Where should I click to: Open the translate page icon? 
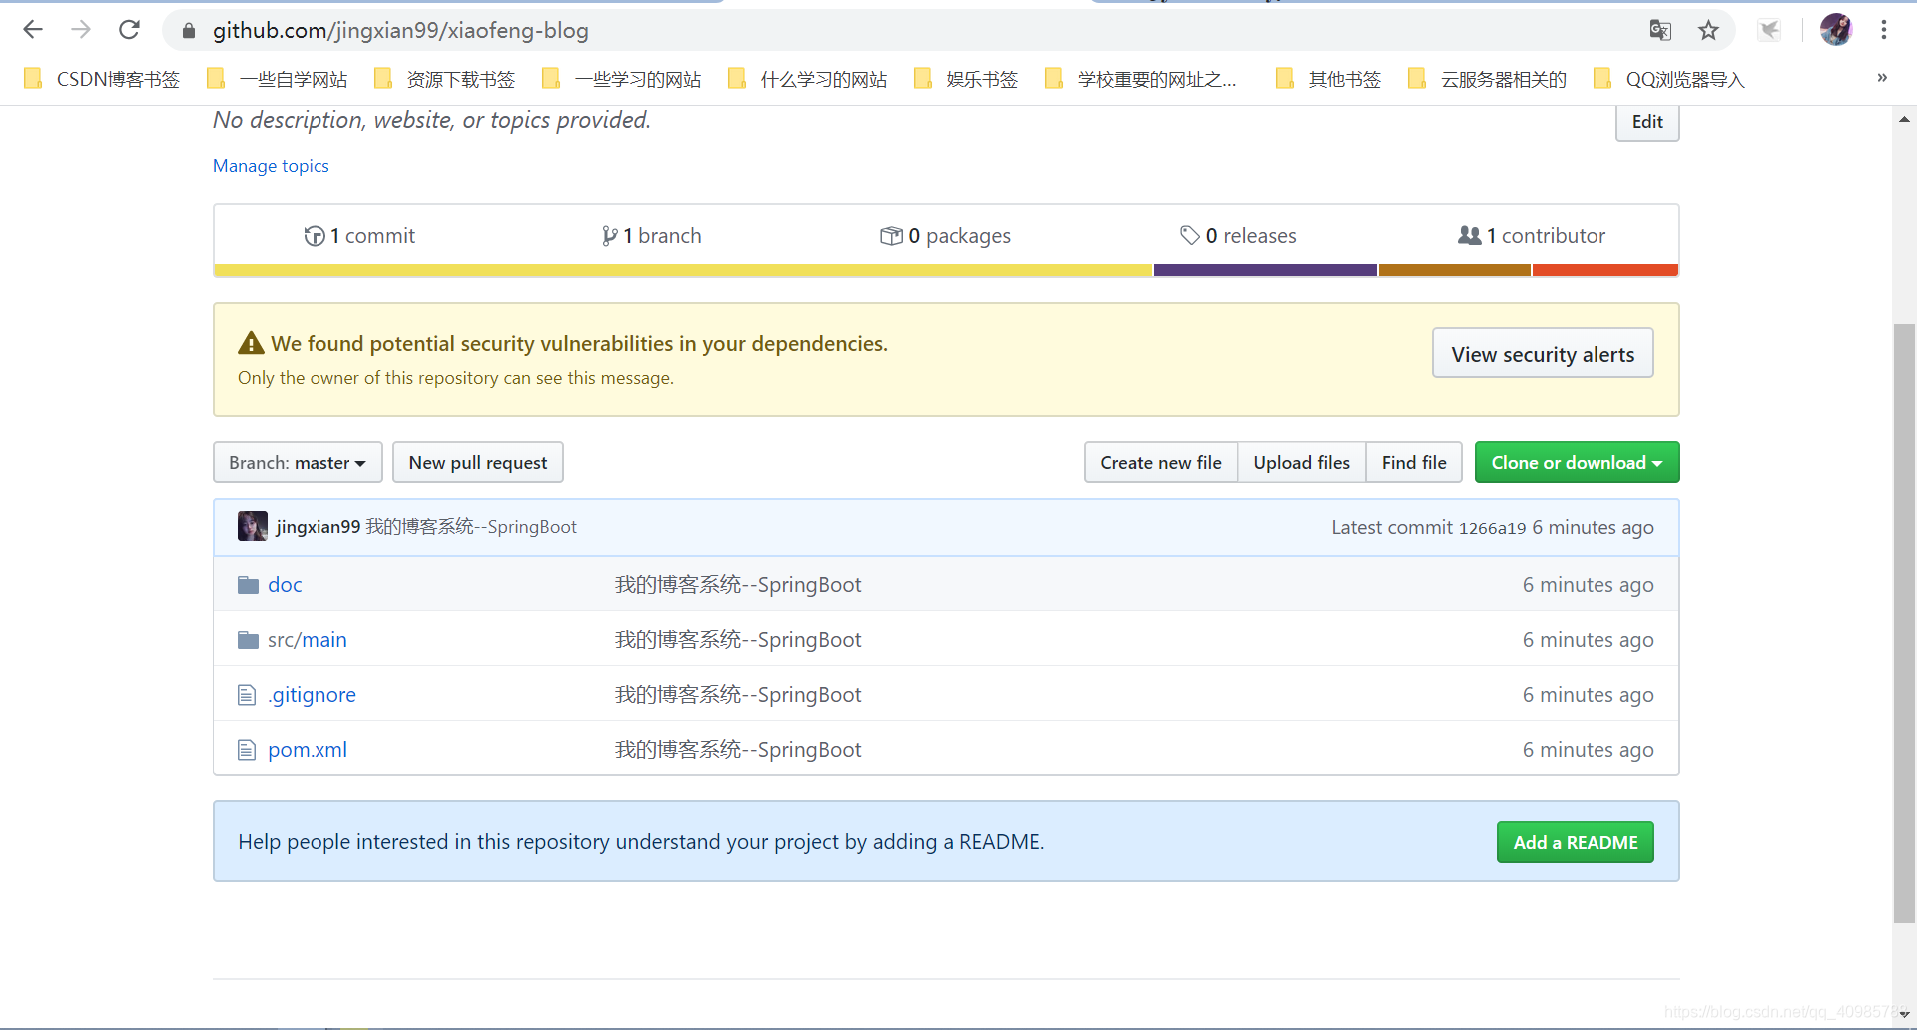1660,30
